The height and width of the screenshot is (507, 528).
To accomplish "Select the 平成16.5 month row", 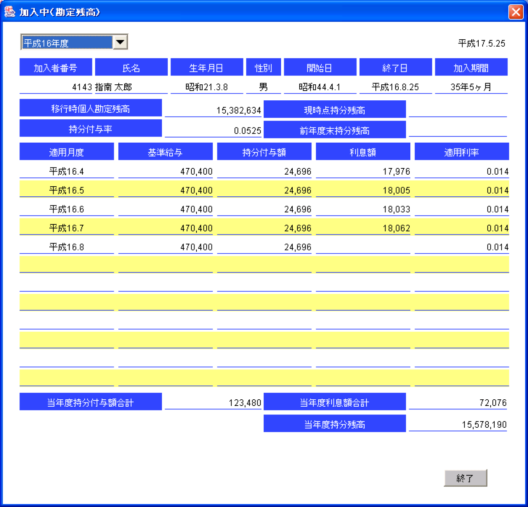I will pos(264,190).
